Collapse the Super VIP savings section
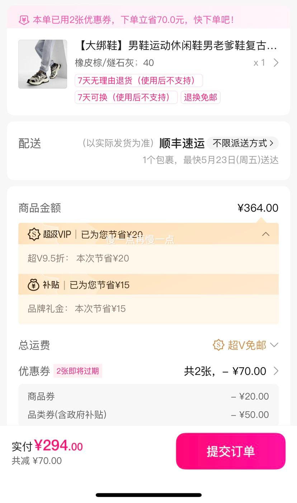Viewport: 297px width, 503px height. pos(265,234)
